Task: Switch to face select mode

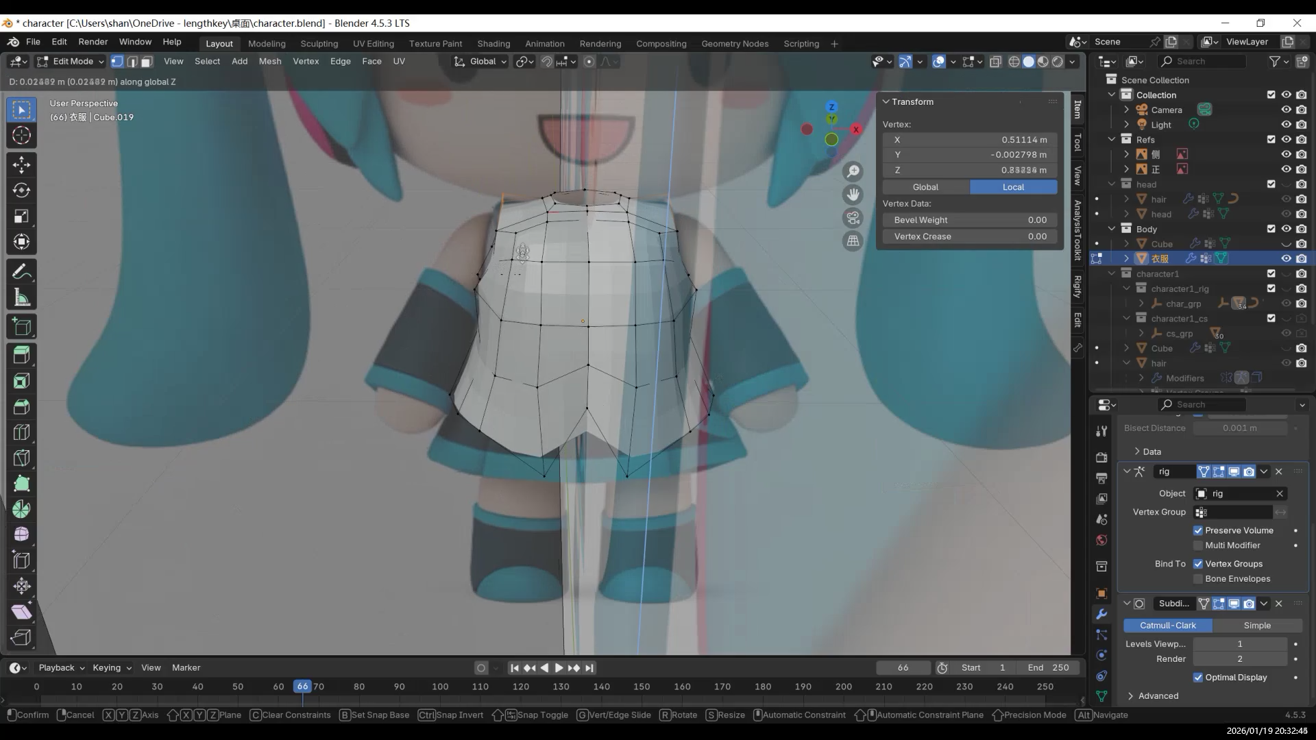Action: pyautogui.click(x=147, y=62)
